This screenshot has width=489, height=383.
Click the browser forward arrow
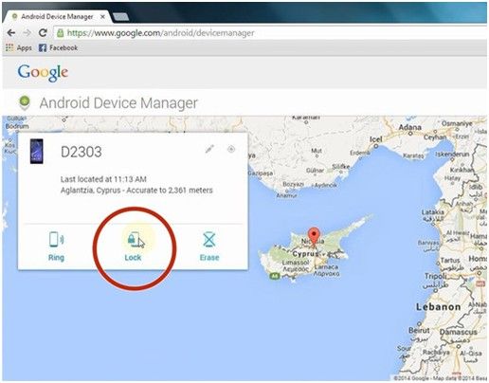click(27, 33)
